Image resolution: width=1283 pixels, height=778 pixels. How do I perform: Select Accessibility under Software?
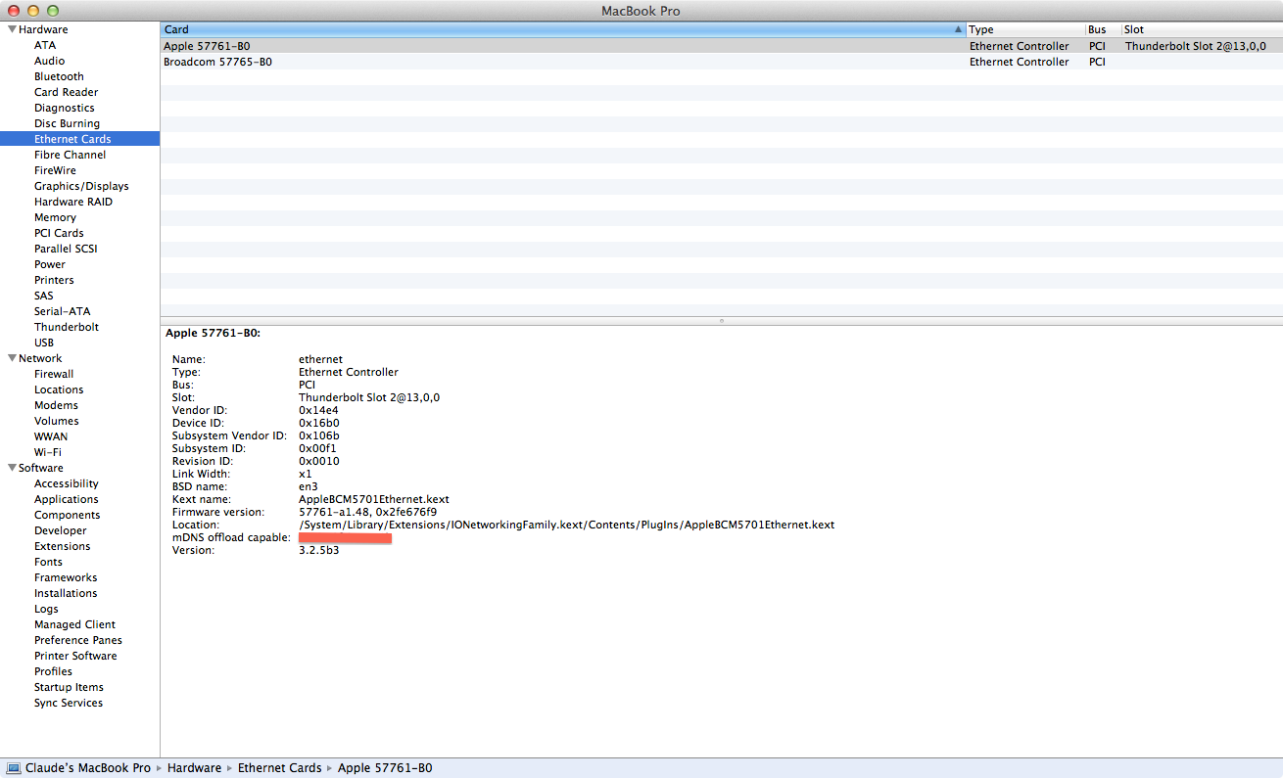(x=67, y=483)
